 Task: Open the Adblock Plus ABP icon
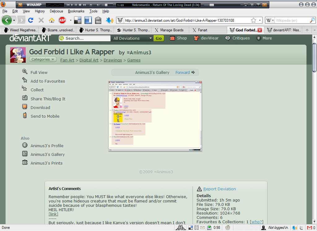click(x=62, y=20)
